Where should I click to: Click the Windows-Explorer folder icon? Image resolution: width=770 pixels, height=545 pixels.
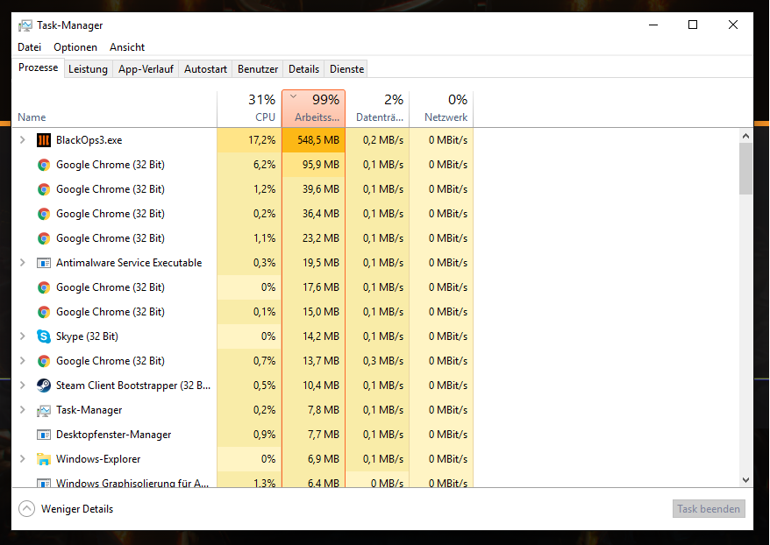point(44,459)
